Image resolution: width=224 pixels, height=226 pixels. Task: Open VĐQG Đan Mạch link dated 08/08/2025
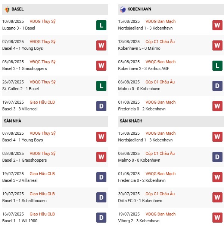click(161, 62)
